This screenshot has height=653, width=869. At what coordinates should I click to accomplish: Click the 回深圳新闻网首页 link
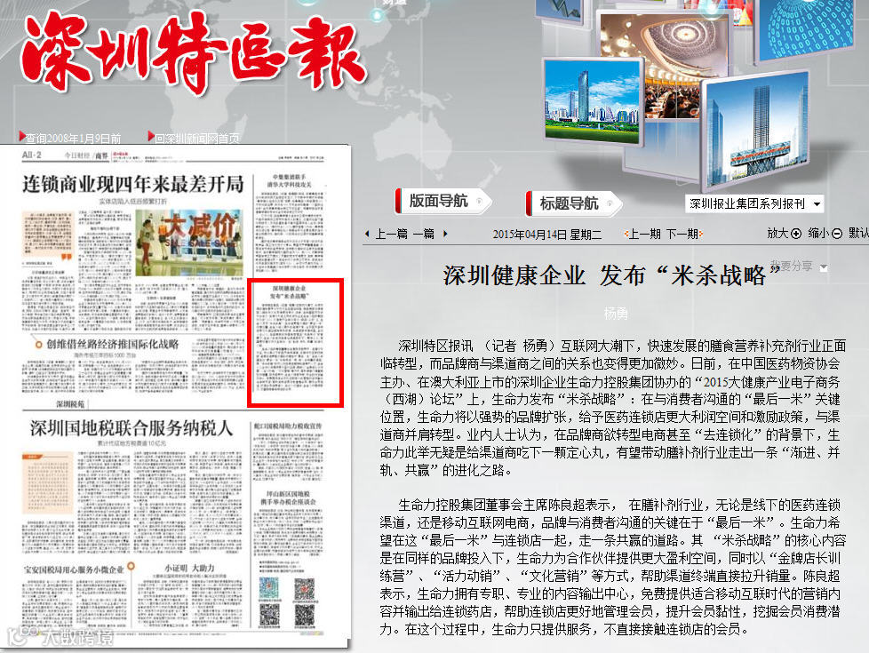click(x=197, y=138)
